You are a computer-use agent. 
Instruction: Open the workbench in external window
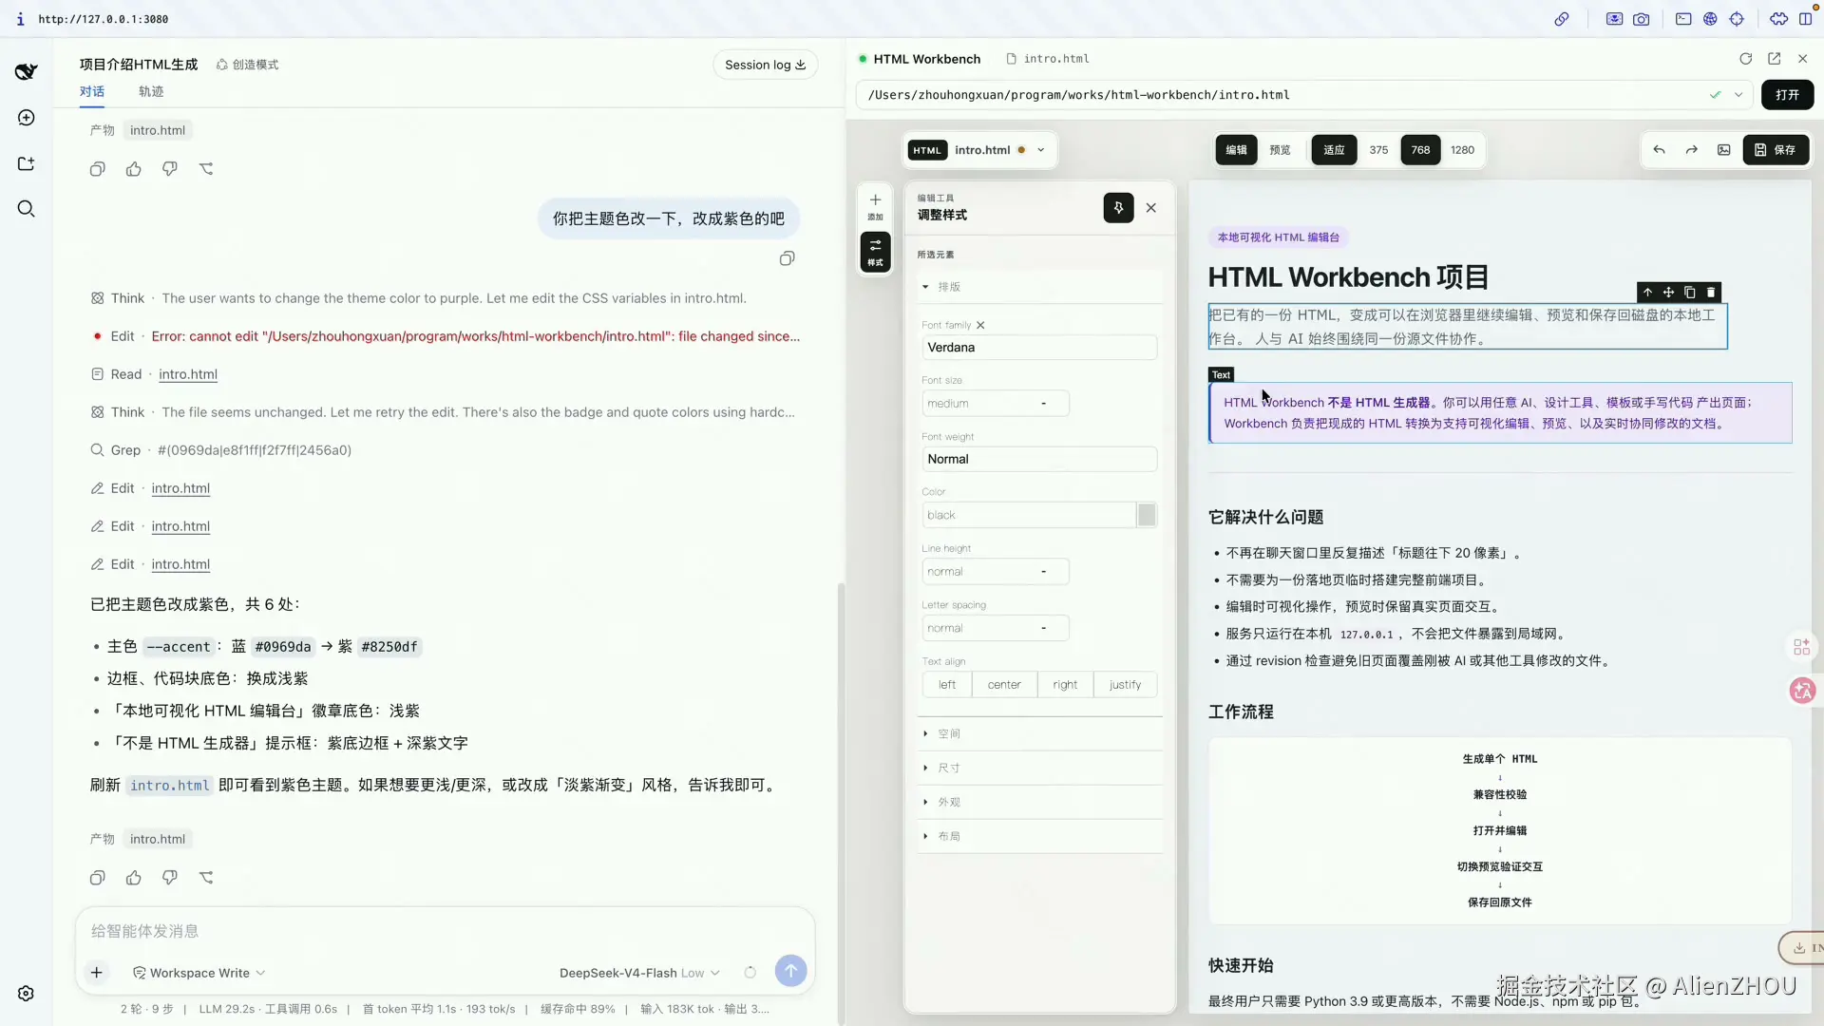pyautogui.click(x=1774, y=59)
